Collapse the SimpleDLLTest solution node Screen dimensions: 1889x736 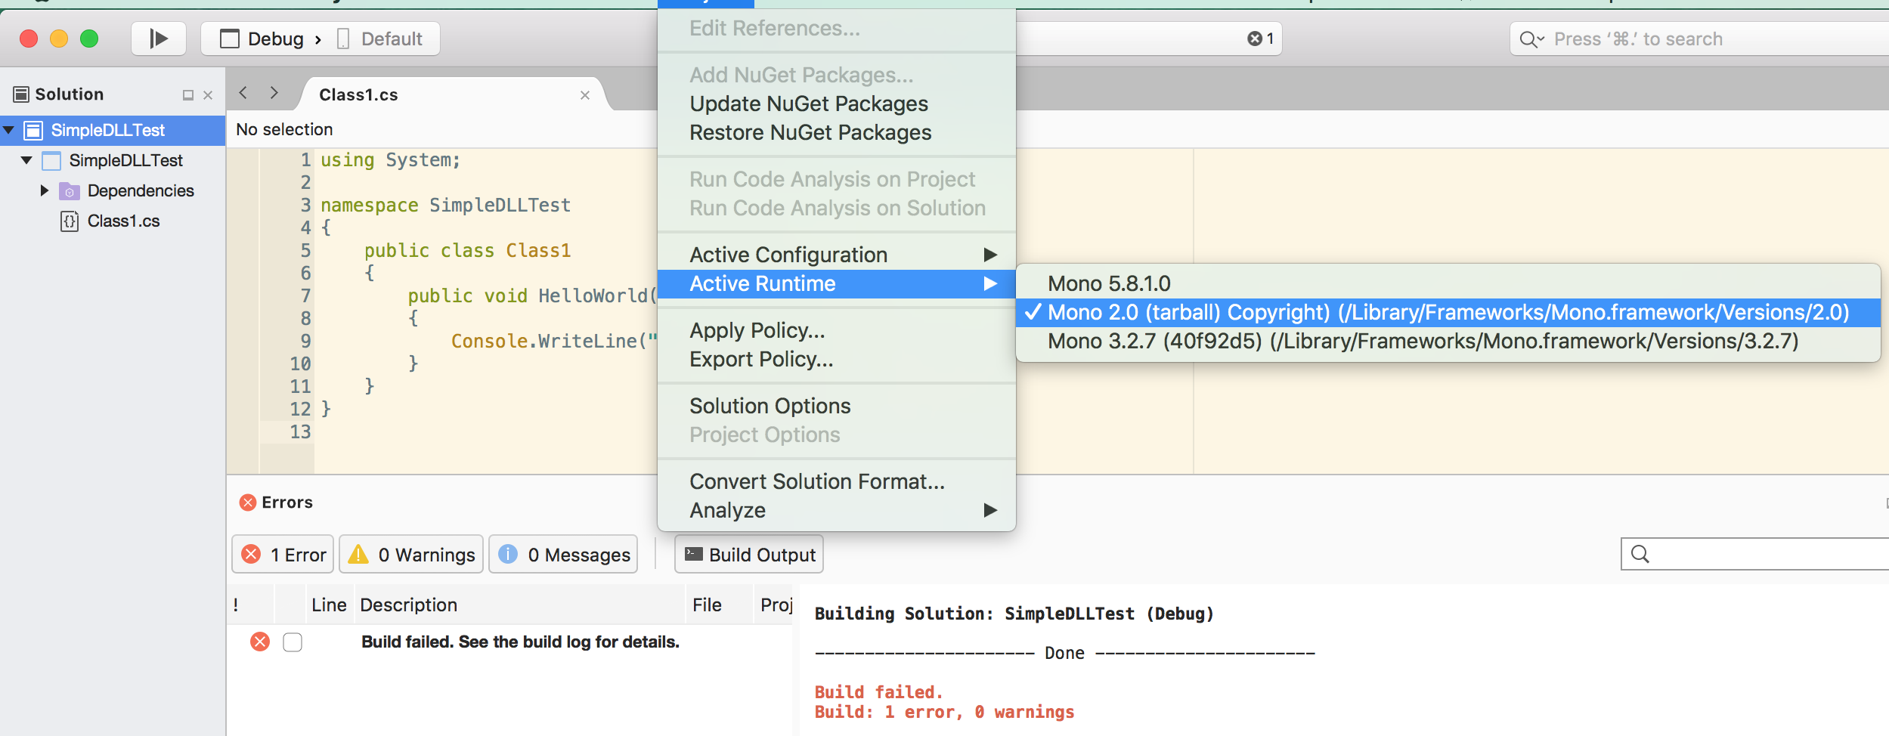(x=9, y=130)
